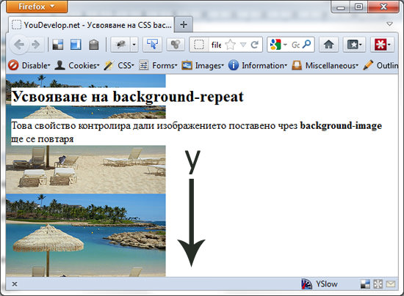Click the gray circles toolbar icon
Viewport: 404px width, 296px height.
(x=176, y=45)
